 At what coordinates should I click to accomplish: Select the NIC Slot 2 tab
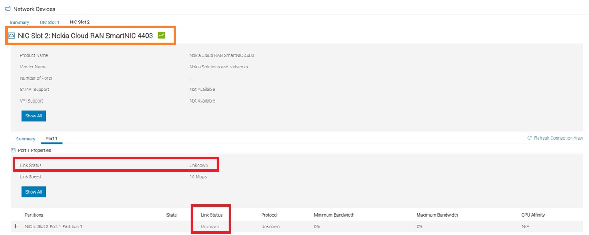80,22
